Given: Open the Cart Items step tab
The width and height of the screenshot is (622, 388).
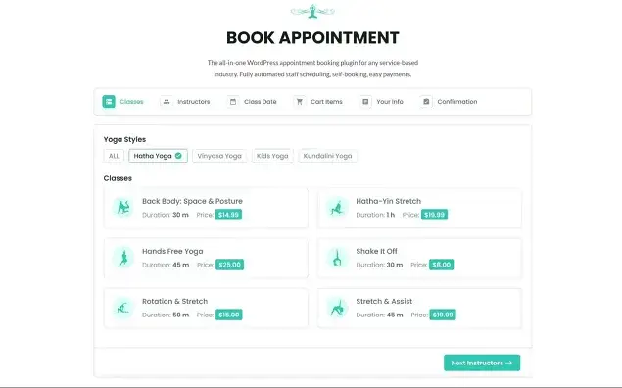Looking at the screenshot, I should tap(318, 102).
